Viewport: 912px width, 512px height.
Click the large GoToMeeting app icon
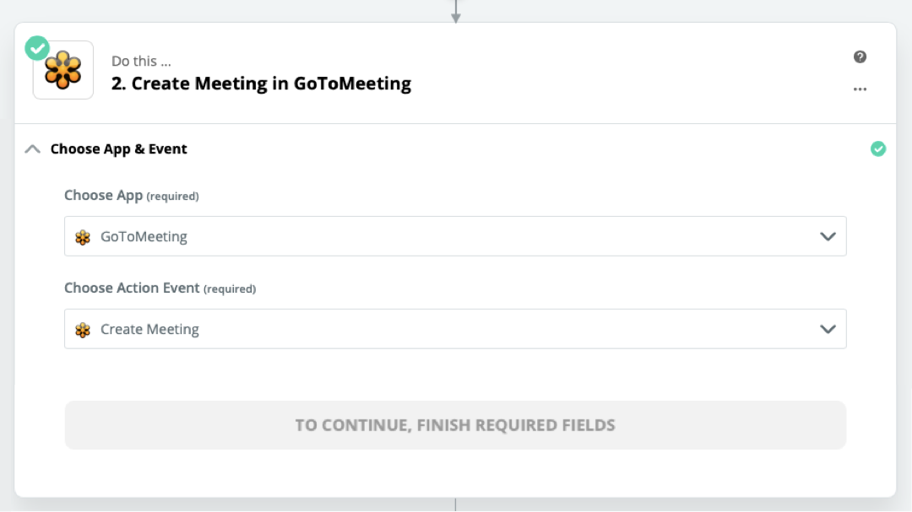click(x=62, y=70)
